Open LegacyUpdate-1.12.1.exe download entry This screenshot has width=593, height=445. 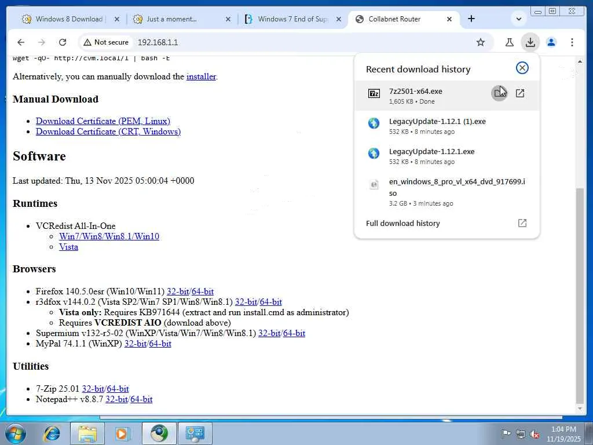[x=446, y=156]
